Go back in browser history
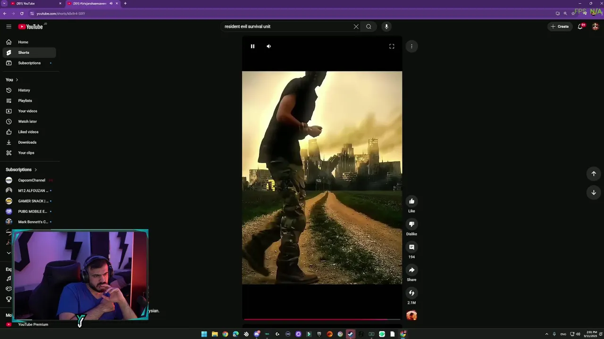 click(5, 13)
